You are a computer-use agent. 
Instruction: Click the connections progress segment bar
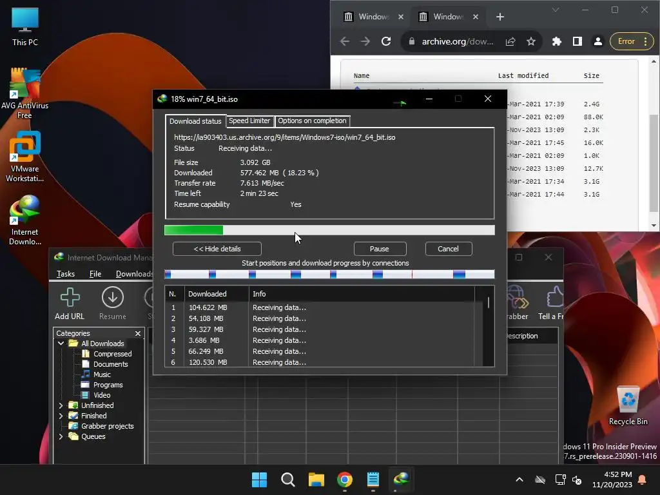point(329,275)
